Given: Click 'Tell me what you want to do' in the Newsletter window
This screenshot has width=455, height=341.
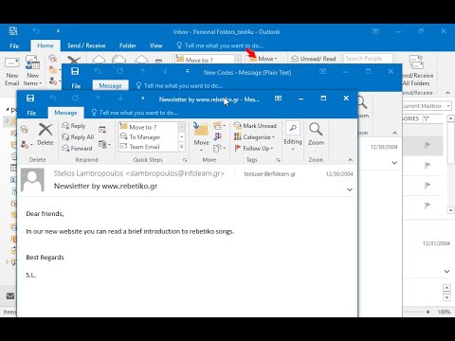Looking at the screenshot, I should coord(135,113).
